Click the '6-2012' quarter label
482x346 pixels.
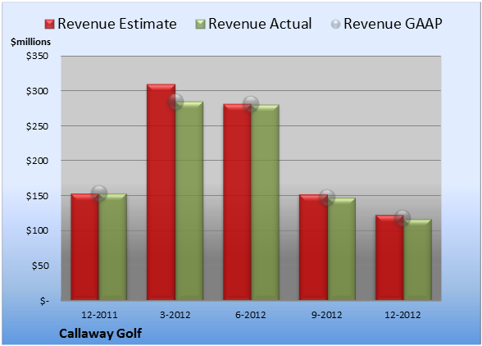pos(251,315)
